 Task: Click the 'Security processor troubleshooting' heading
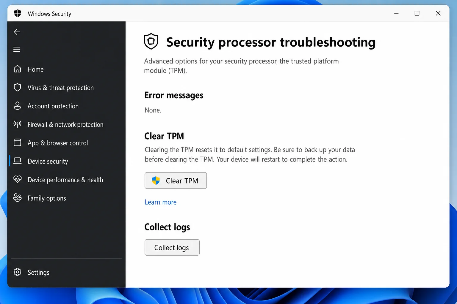(x=271, y=42)
